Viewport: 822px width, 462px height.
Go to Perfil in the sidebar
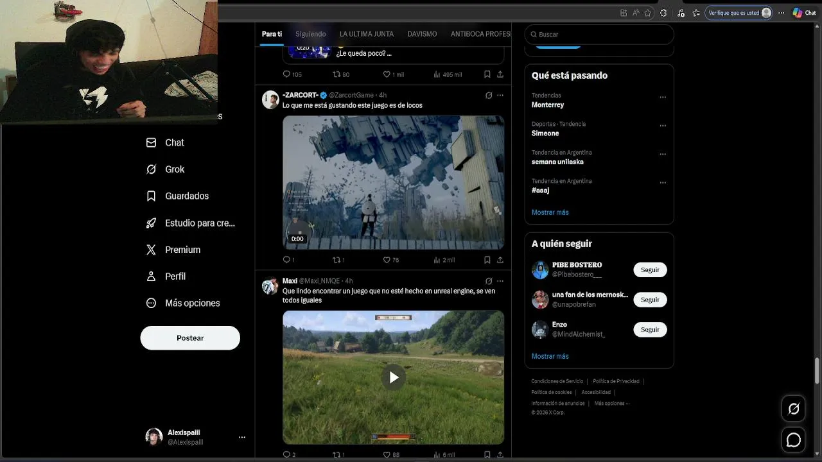point(166,276)
